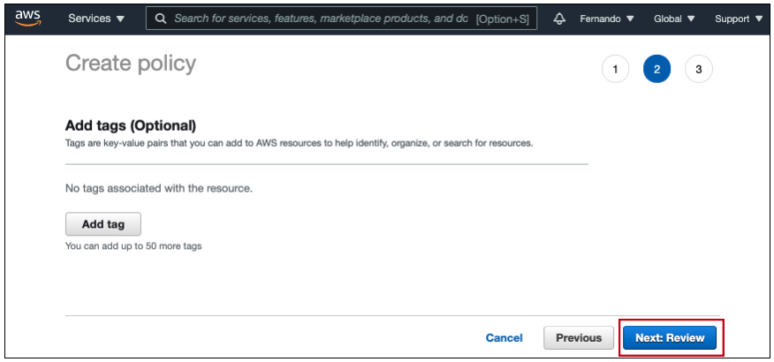Expand the Global region dropdown

[674, 19]
